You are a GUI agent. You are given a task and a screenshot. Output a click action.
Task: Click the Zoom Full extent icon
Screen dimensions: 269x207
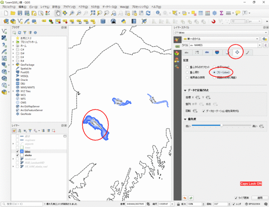[x=93, y=13]
